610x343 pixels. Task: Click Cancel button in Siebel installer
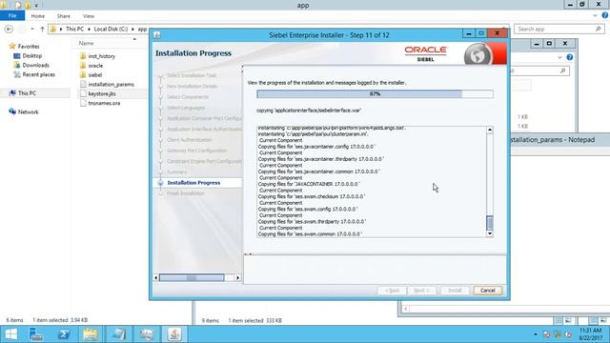tap(487, 291)
